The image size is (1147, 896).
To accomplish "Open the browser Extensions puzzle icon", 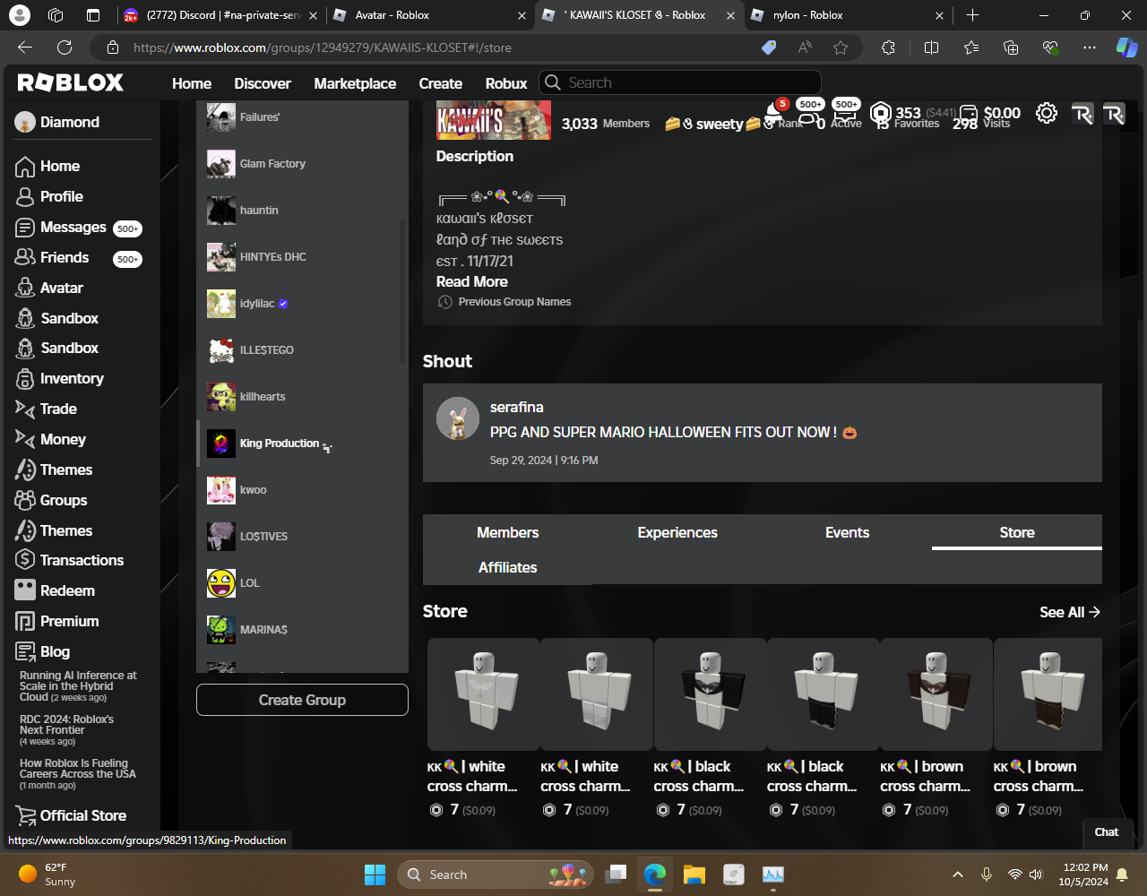I will pos(888,47).
